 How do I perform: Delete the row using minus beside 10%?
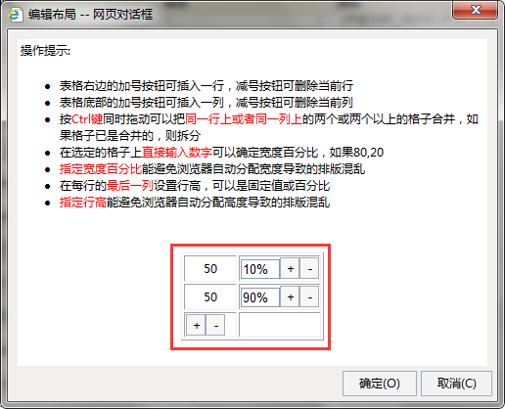[x=309, y=269]
